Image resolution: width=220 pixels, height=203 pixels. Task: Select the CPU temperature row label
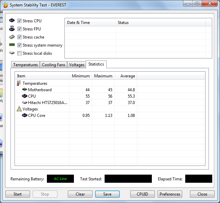click(x=32, y=96)
